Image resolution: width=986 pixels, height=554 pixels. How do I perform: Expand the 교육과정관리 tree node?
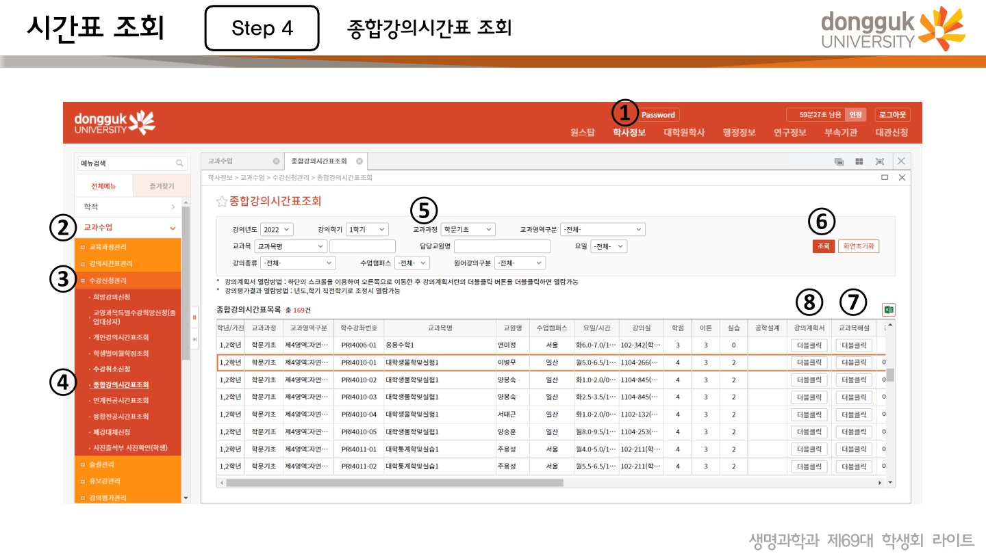coord(83,247)
